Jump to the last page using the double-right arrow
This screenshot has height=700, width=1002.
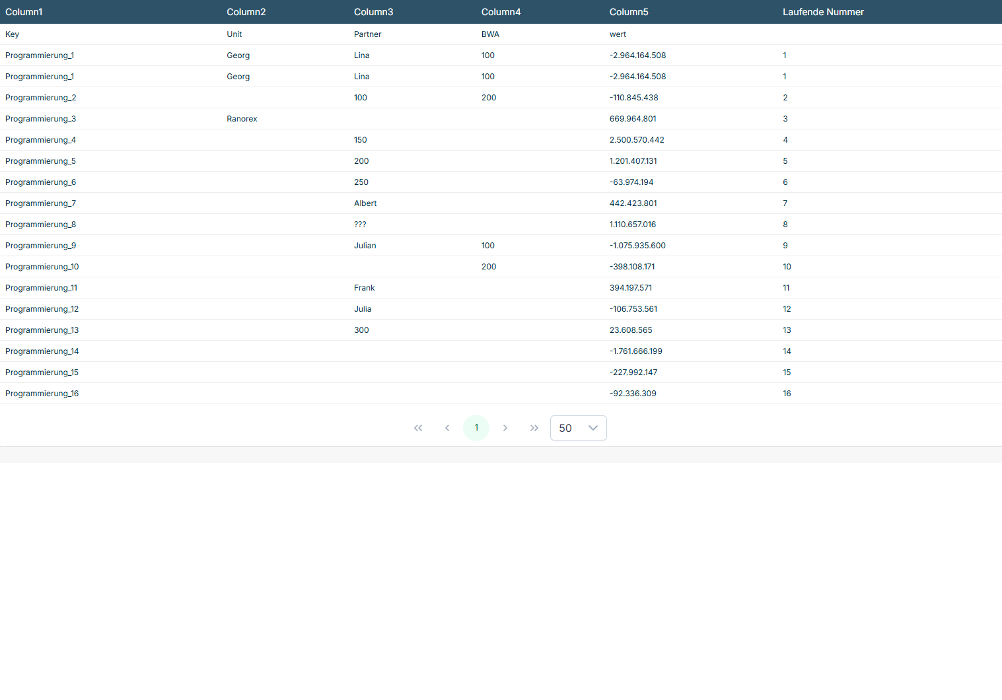(x=534, y=428)
